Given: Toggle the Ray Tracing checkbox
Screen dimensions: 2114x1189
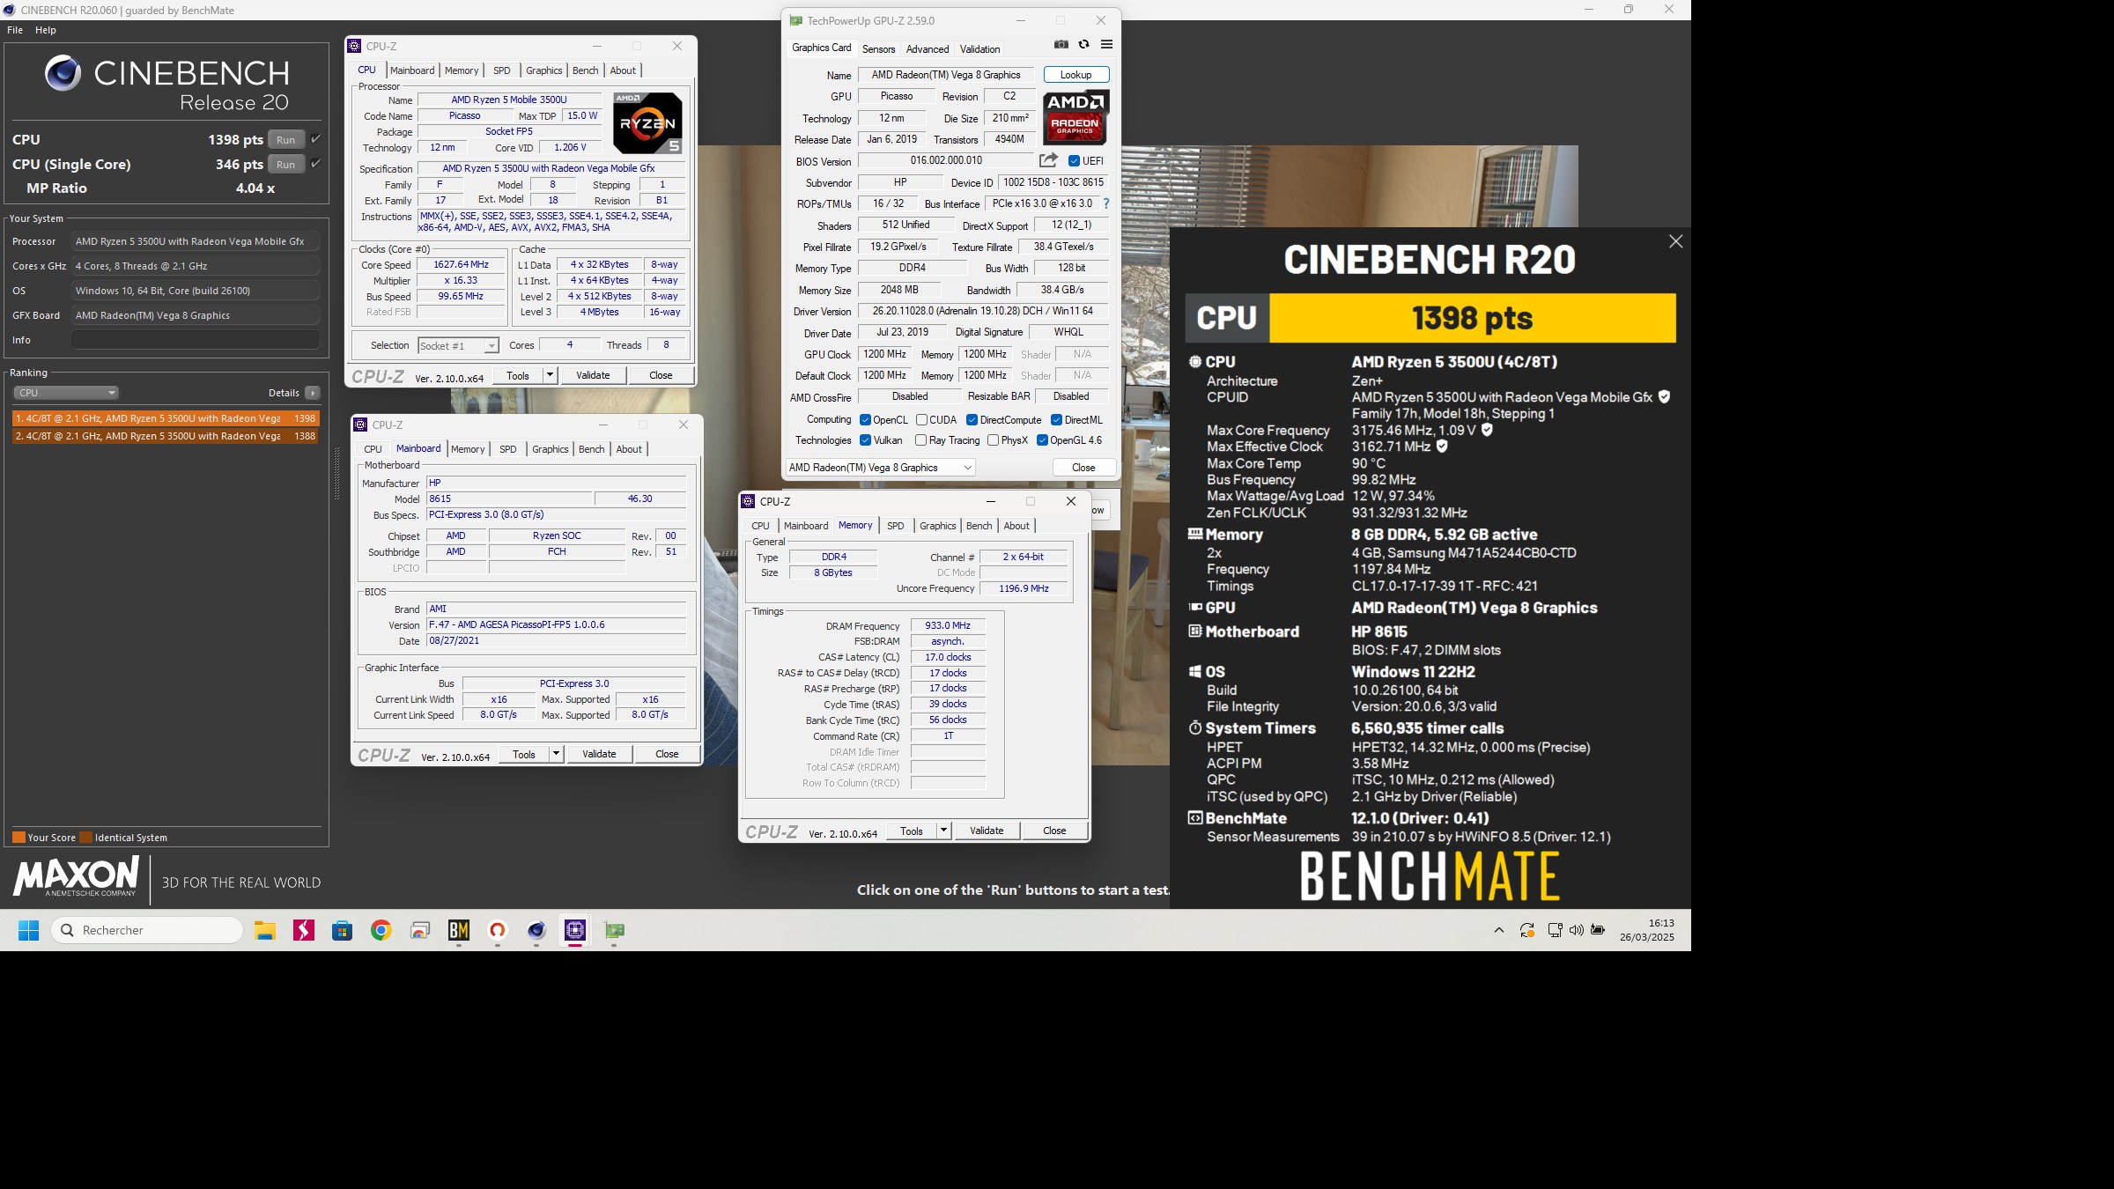Looking at the screenshot, I should click(x=920, y=440).
